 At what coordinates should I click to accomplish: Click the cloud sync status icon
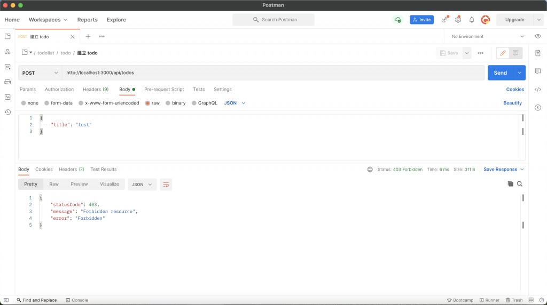[x=397, y=20]
